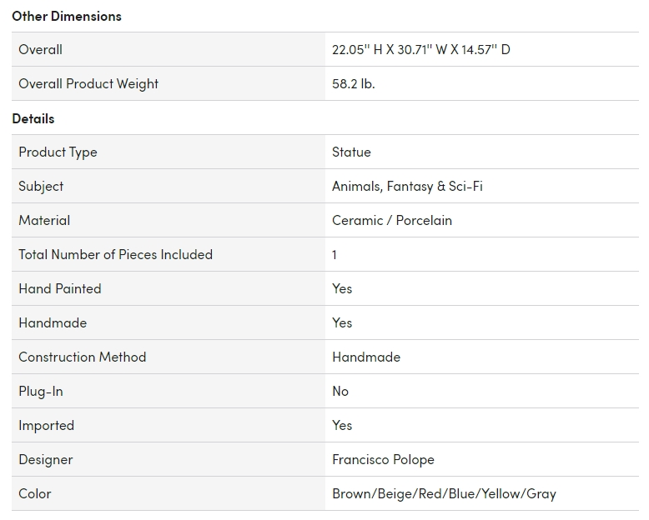This screenshot has height=520, width=649.
Task: Click the Construction Method label
Action: (x=82, y=357)
